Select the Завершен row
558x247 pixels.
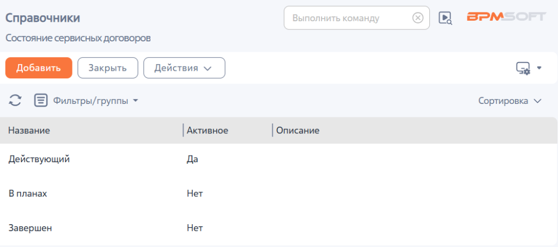278,228
